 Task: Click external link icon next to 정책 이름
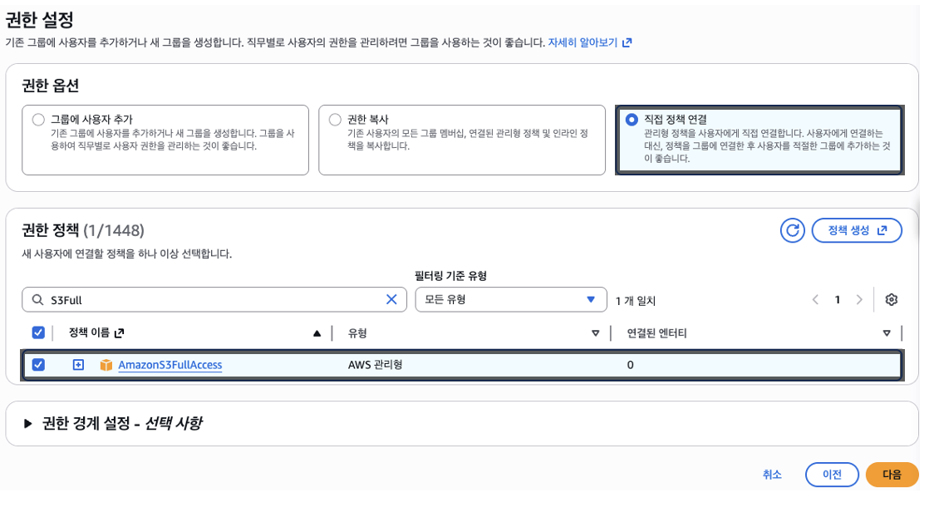[119, 333]
